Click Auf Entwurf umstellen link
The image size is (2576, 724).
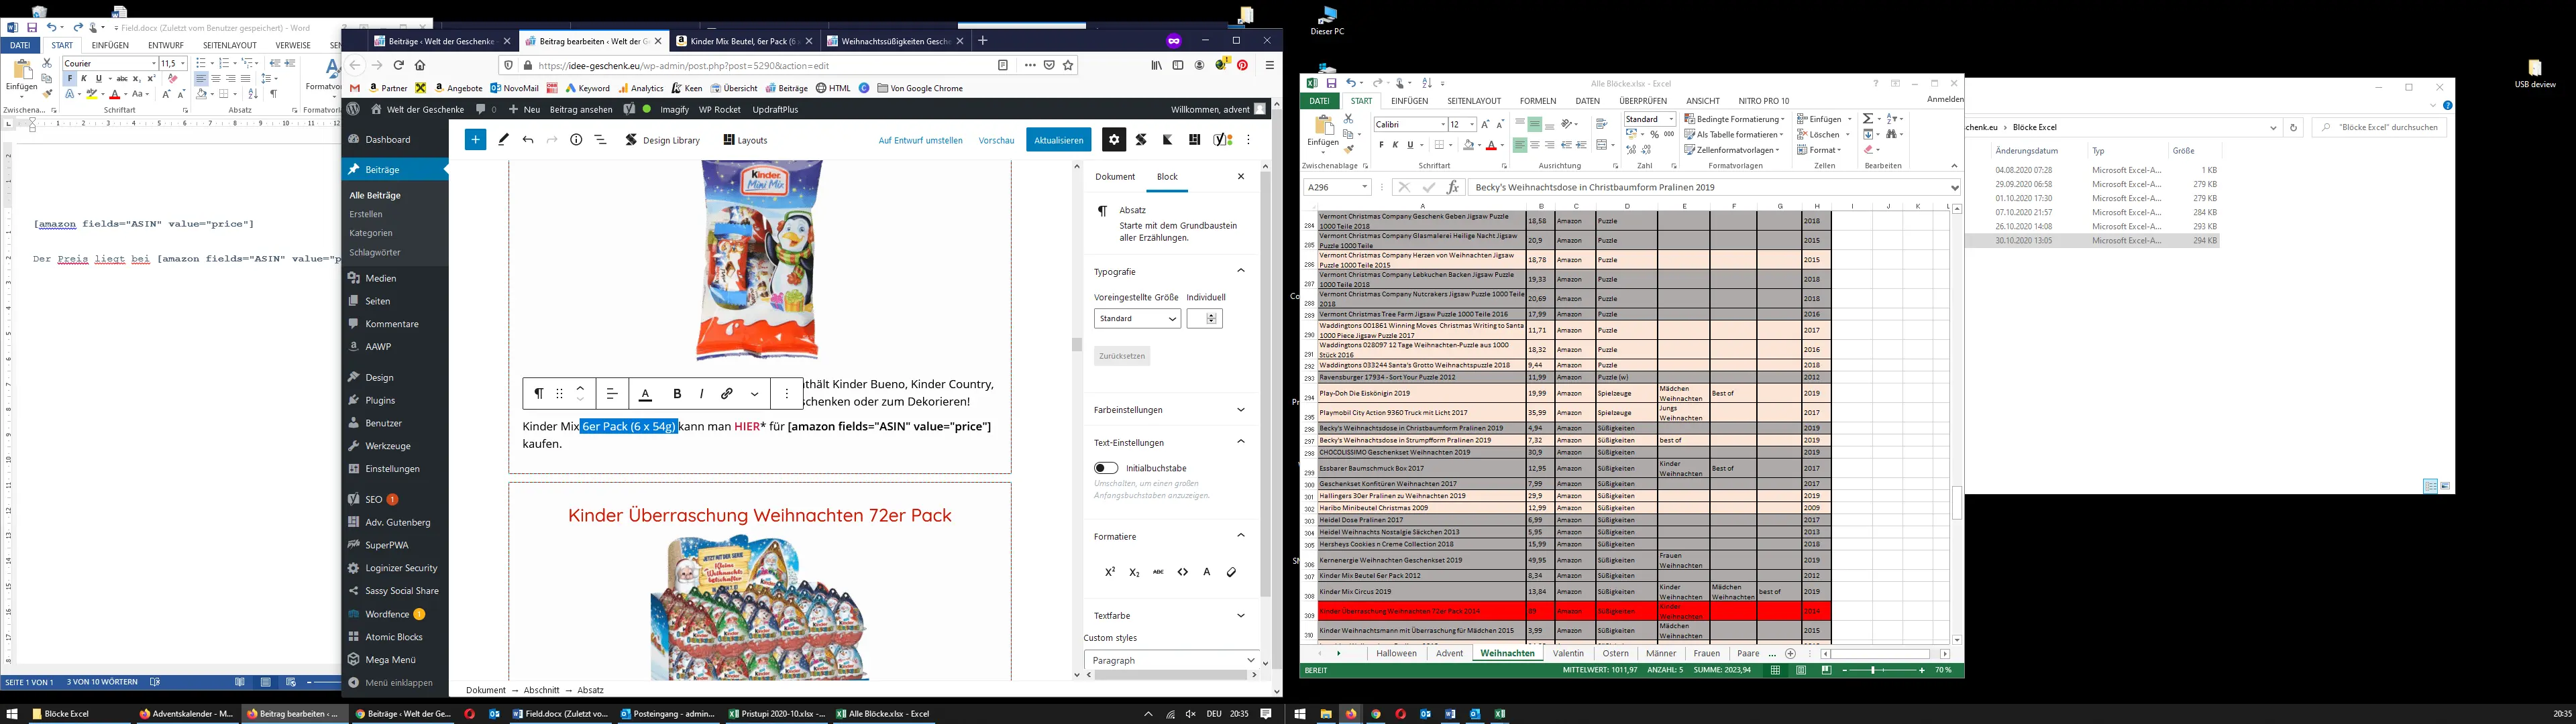click(920, 140)
